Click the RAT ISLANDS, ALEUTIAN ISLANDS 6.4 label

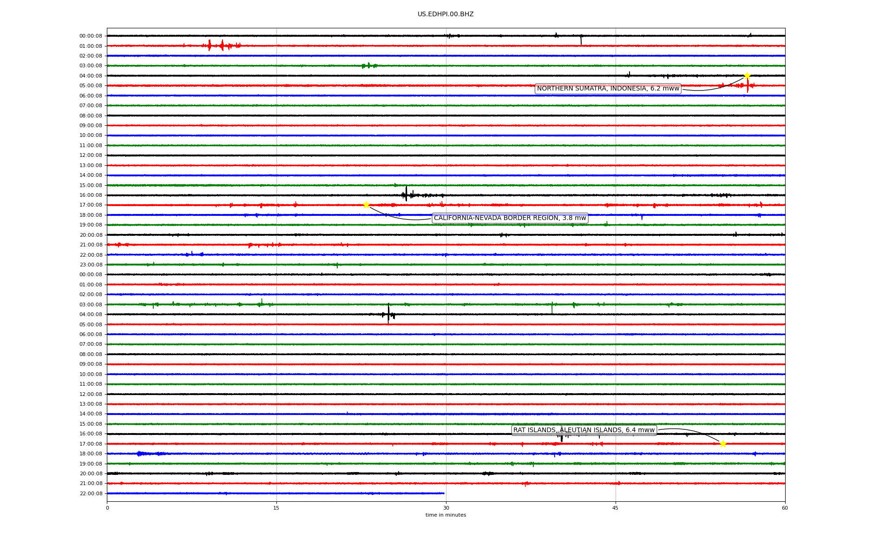pyautogui.click(x=584, y=430)
